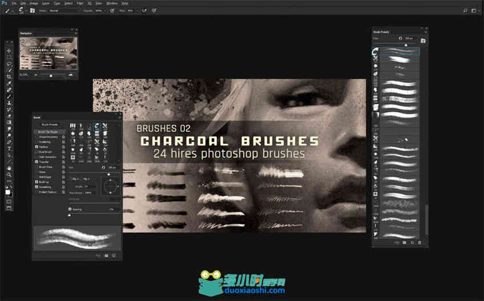Open the workspace switcher icon
The width and height of the screenshot is (484, 301).
click(474, 10)
